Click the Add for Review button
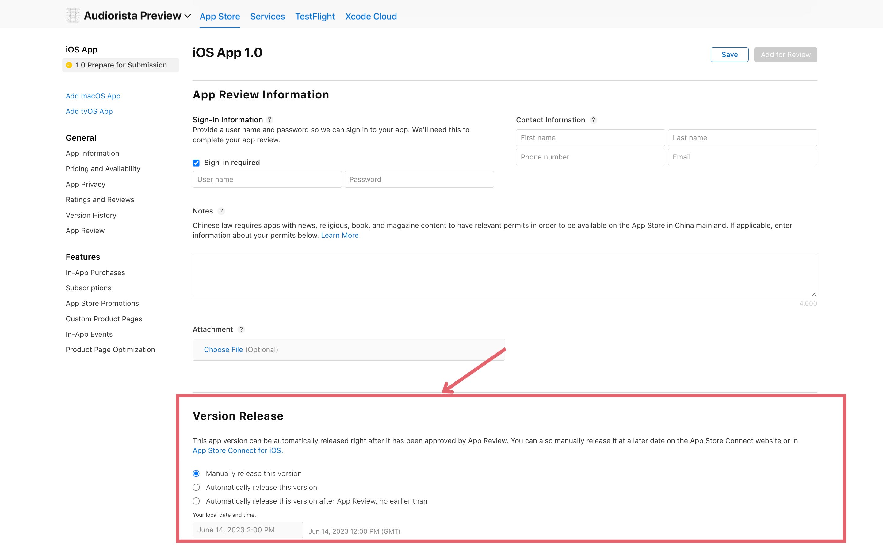 point(786,54)
